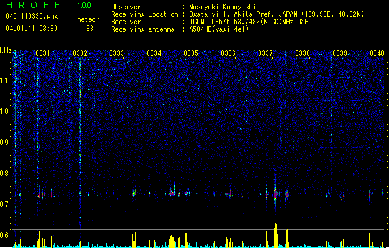Click the 0338 time marker

(303, 53)
